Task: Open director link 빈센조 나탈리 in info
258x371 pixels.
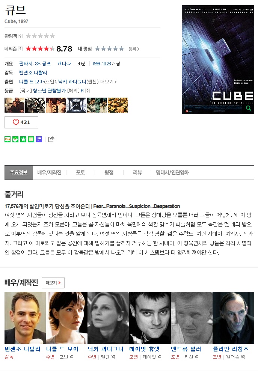Action: tap(33, 72)
